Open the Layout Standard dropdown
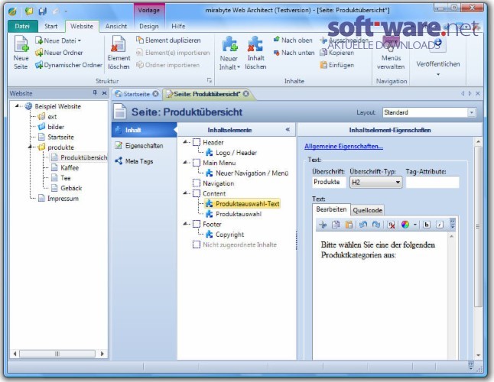 point(471,112)
